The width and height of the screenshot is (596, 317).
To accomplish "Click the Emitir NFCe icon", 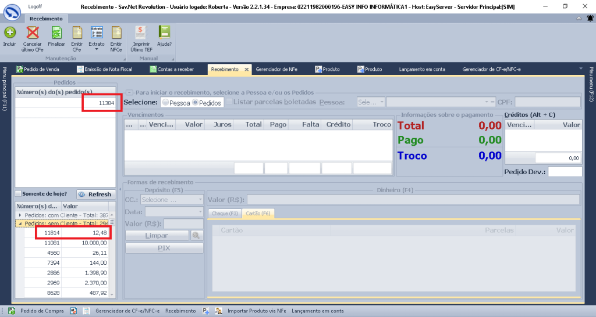I will point(116,33).
